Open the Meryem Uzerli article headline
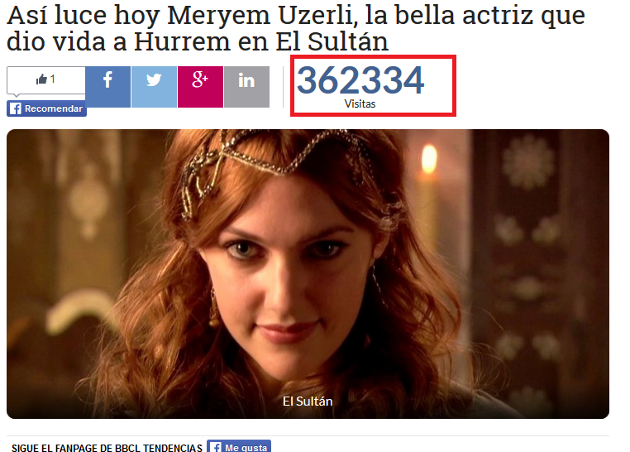 [x=296, y=28]
